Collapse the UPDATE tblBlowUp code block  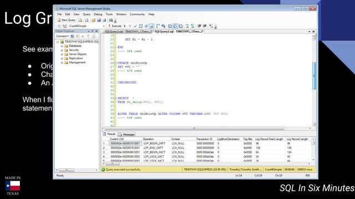point(116,63)
